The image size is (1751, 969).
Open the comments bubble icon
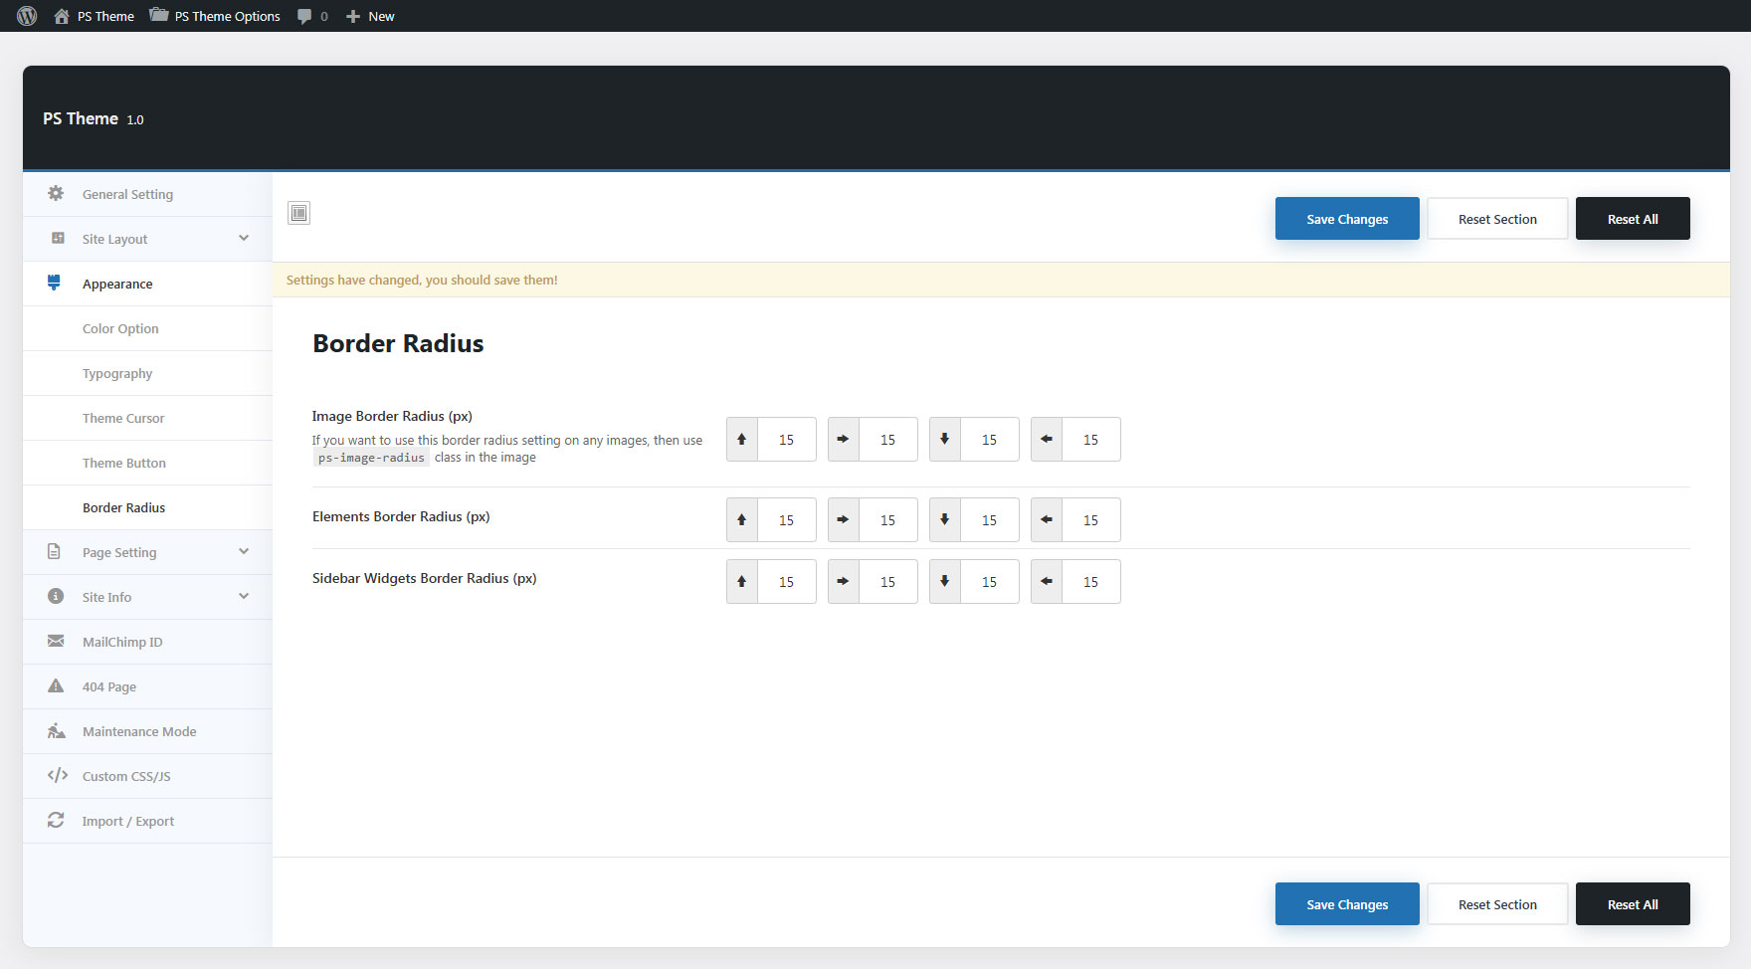304,16
